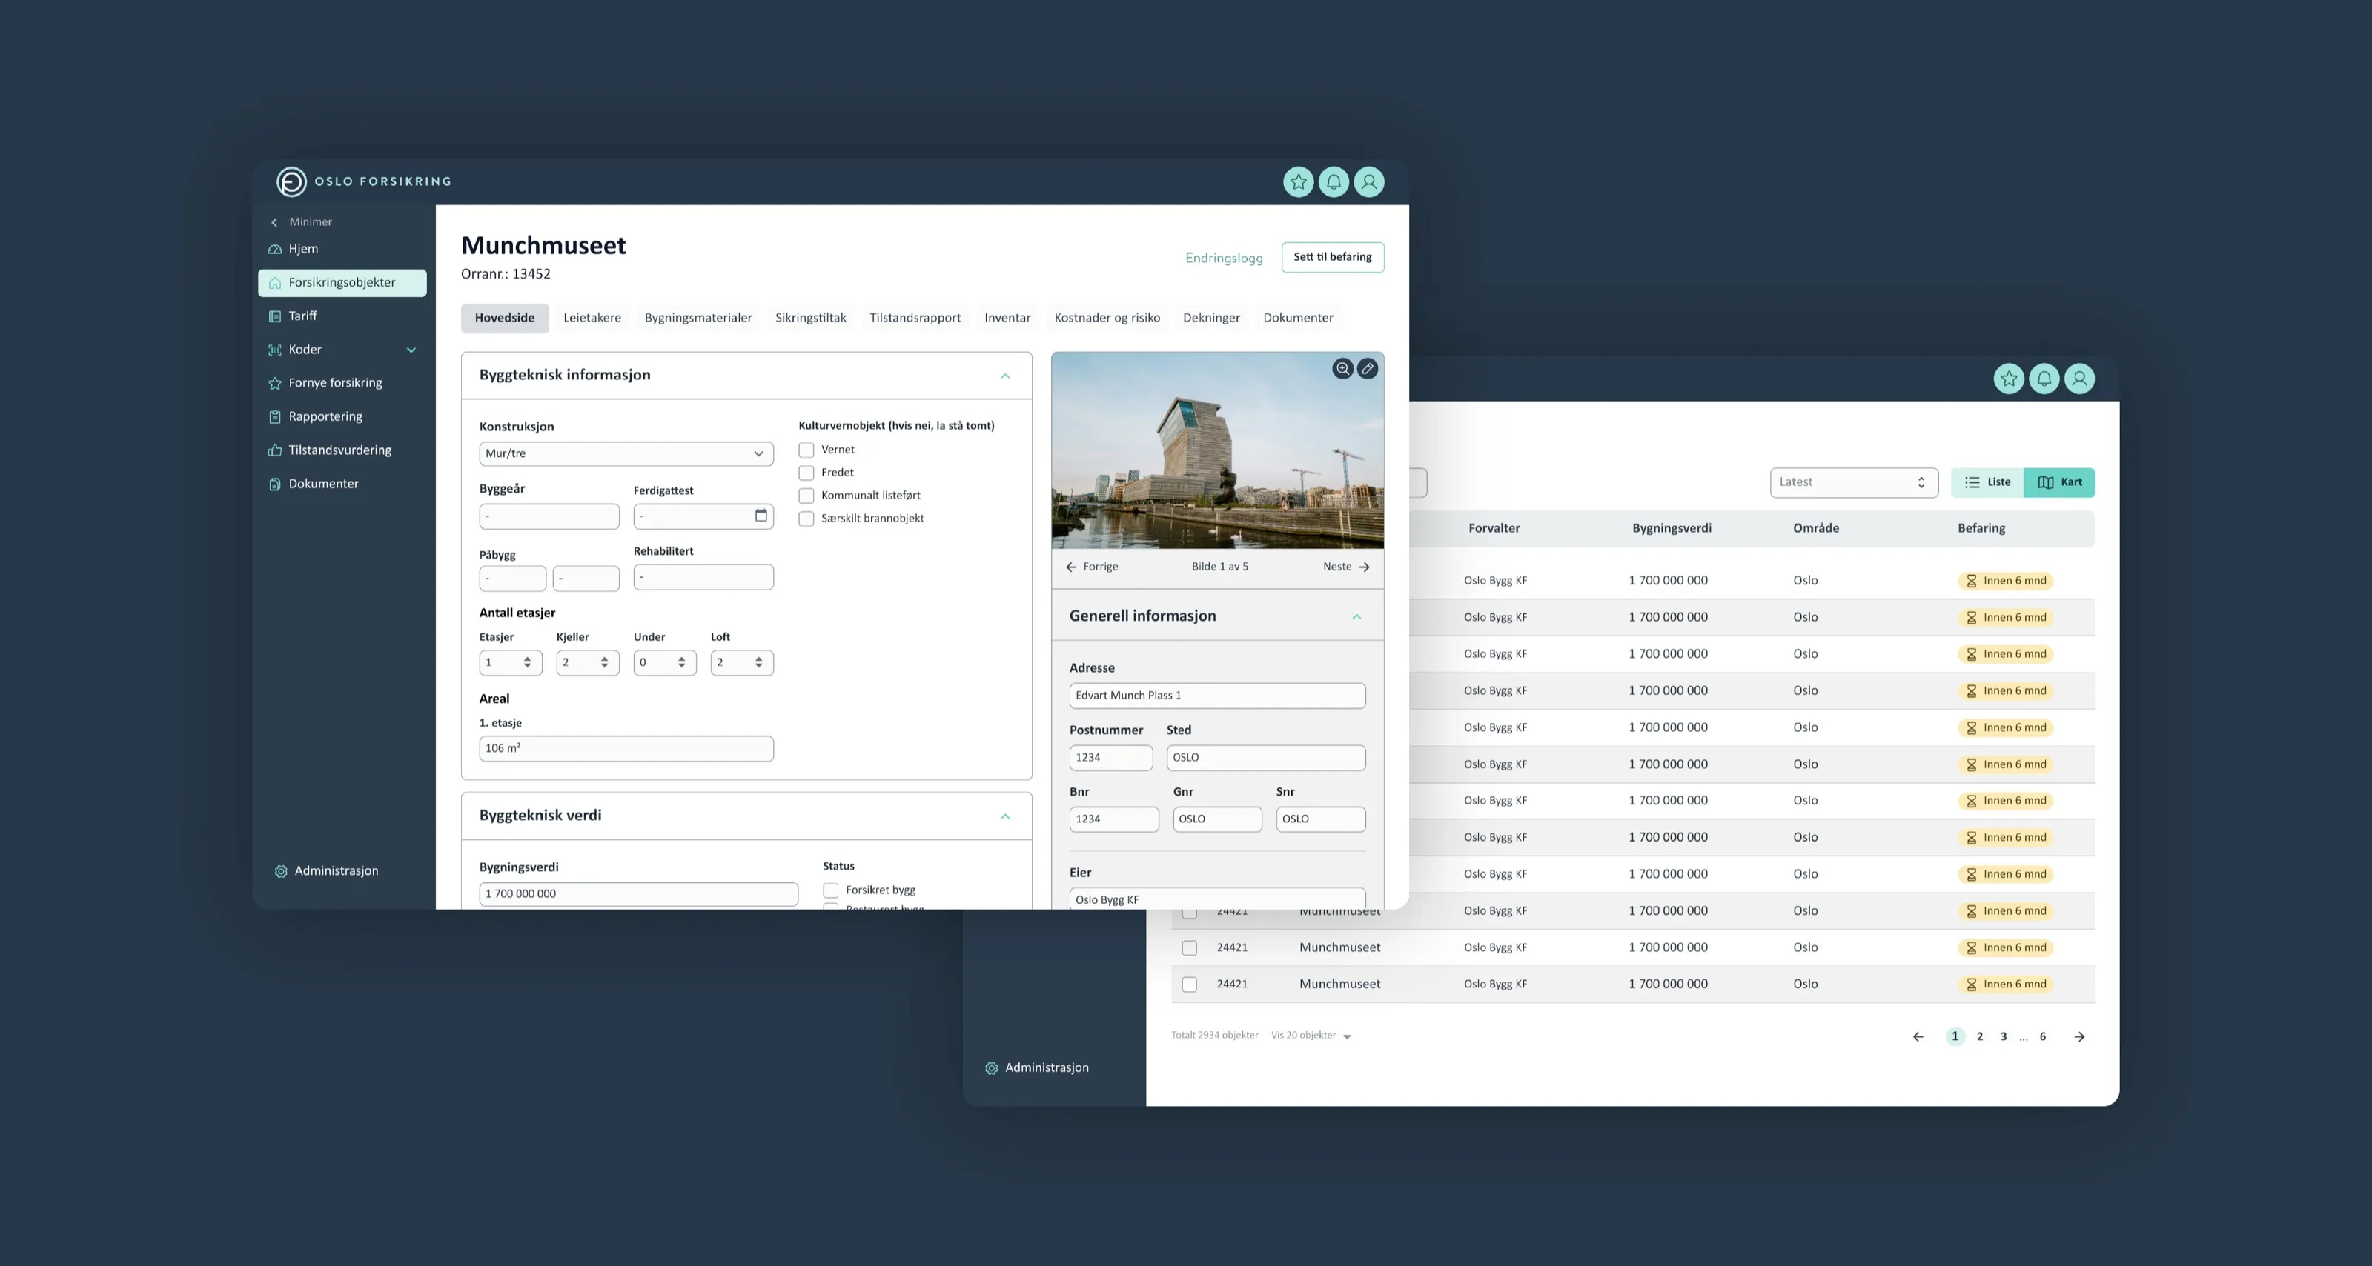Minimize the sidebar with Minimer
Screen dimensions: 2372x1266
301,223
